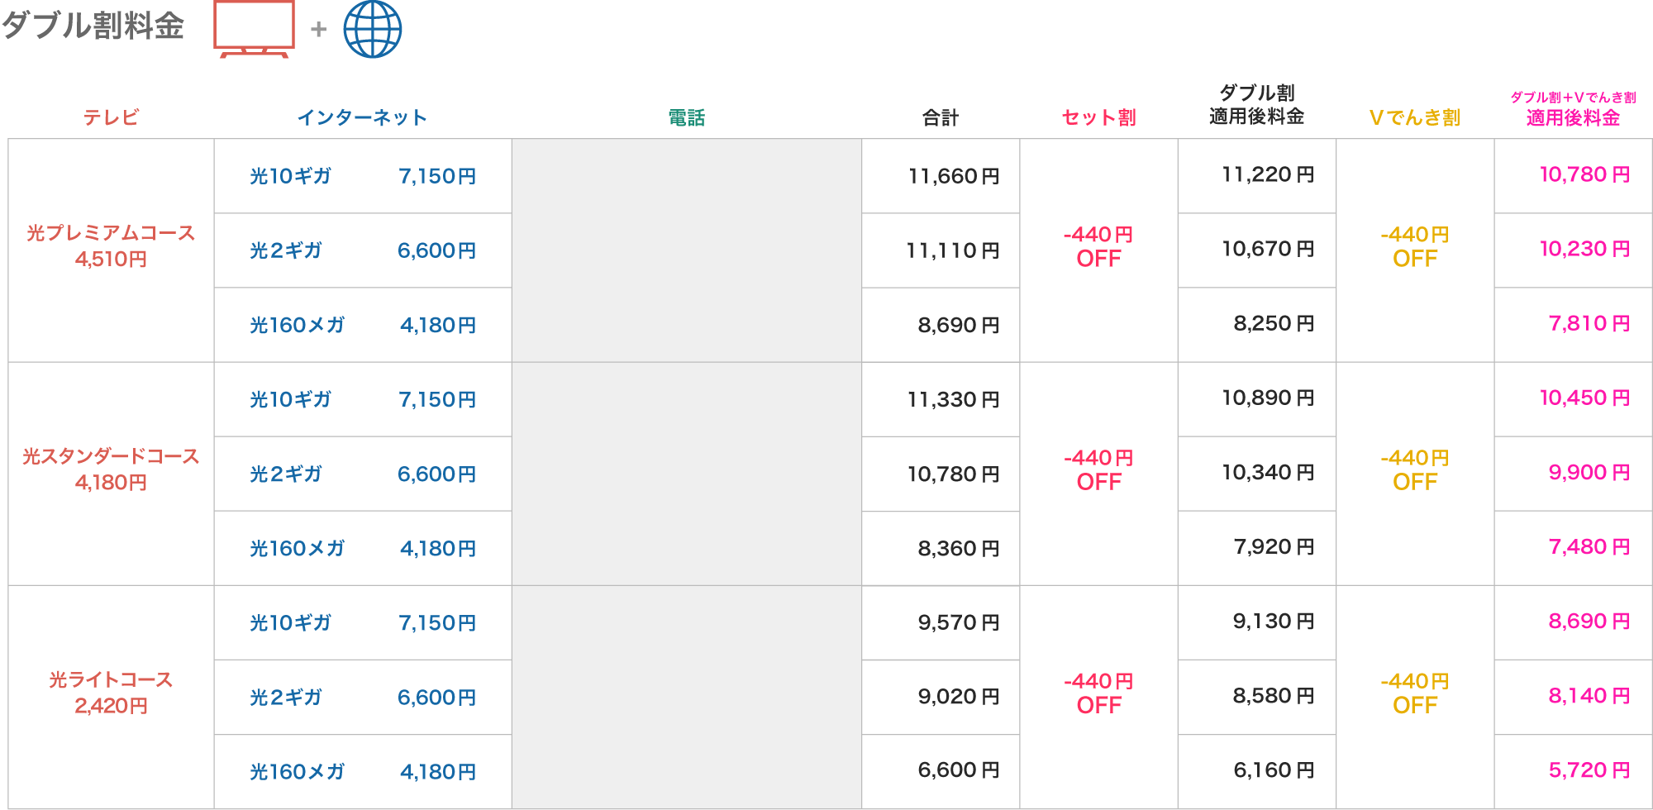Screen dimensions: 1653x810
Task: Click the 6,160円 discounted price
Action: 1274,770
